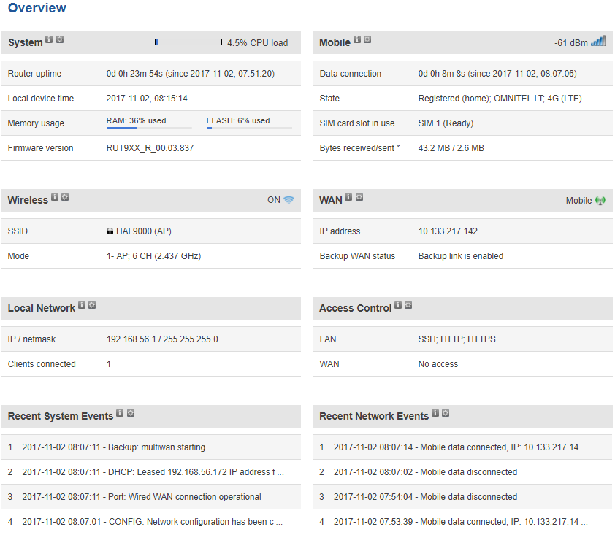This screenshot has height=543, width=615.
Task: Click the FLASH usage bar
Action: click(x=248, y=128)
